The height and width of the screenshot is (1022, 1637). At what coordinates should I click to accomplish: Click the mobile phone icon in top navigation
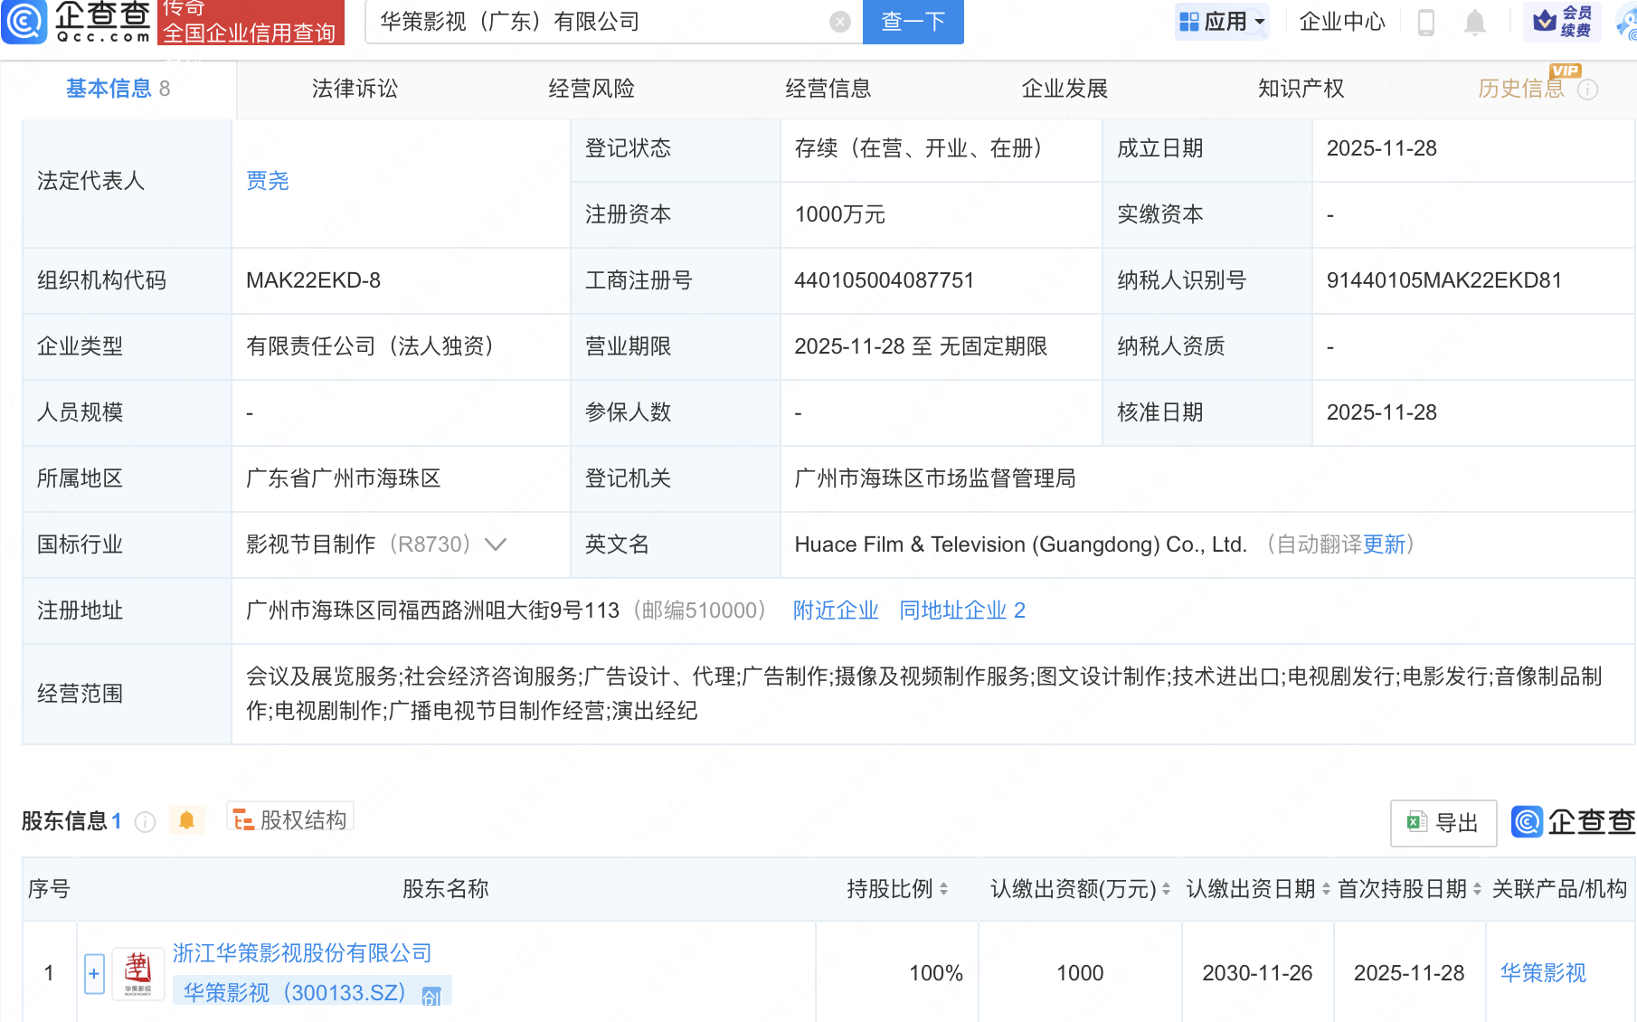tap(1427, 23)
